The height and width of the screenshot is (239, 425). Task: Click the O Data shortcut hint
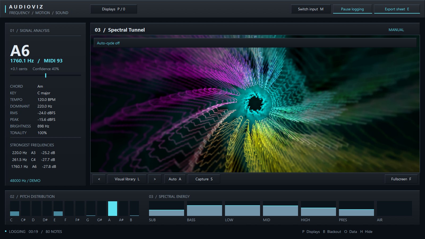[351, 232]
